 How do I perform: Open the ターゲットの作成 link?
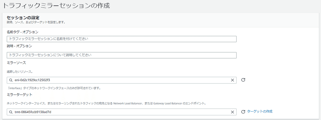click(260, 112)
